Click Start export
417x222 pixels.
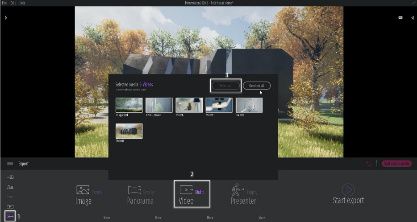coord(348,194)
